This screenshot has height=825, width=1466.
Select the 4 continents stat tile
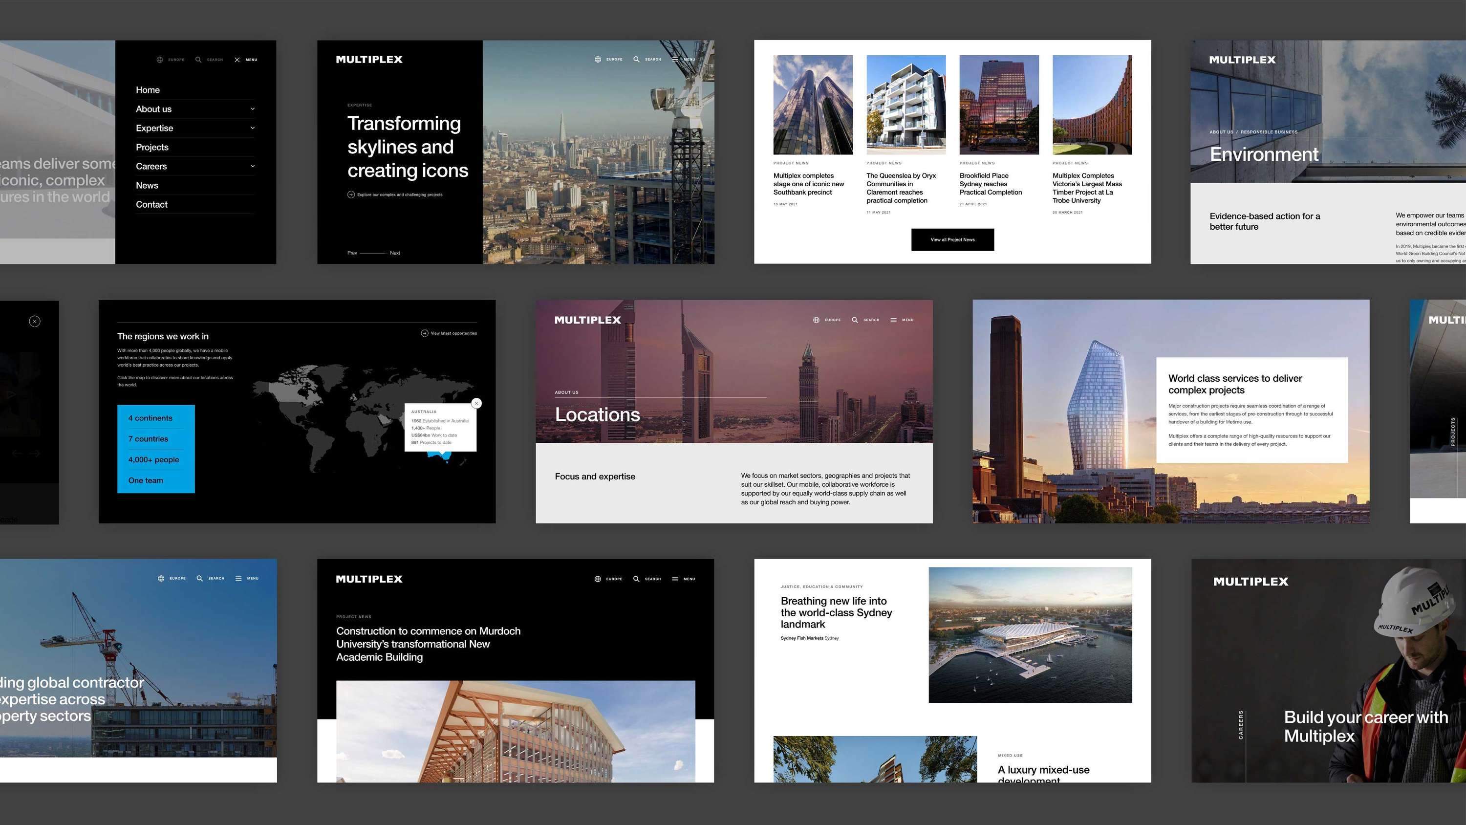(150, 418)
